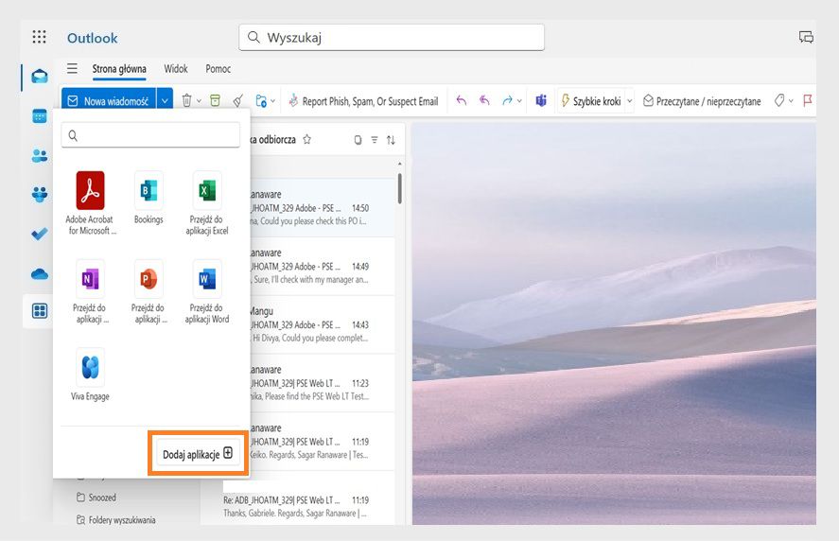Click Report Phish, Spam, Or Suspect Email
The height and width of the screenshot is (541, 839).
pyautogui.click(x=363, y=101)
